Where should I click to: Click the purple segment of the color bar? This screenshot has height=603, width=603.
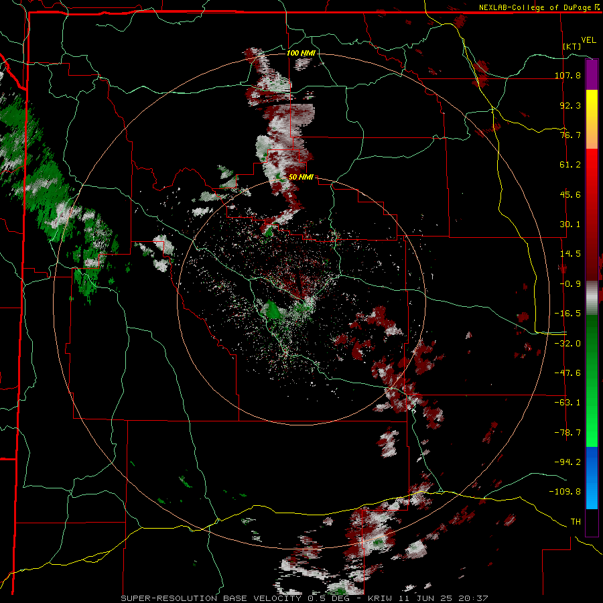[x=592, y=74]
